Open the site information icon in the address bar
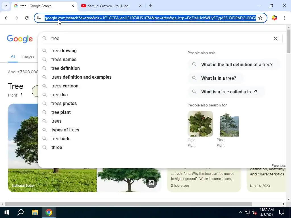Screen dimensions: 291x218 39,18
